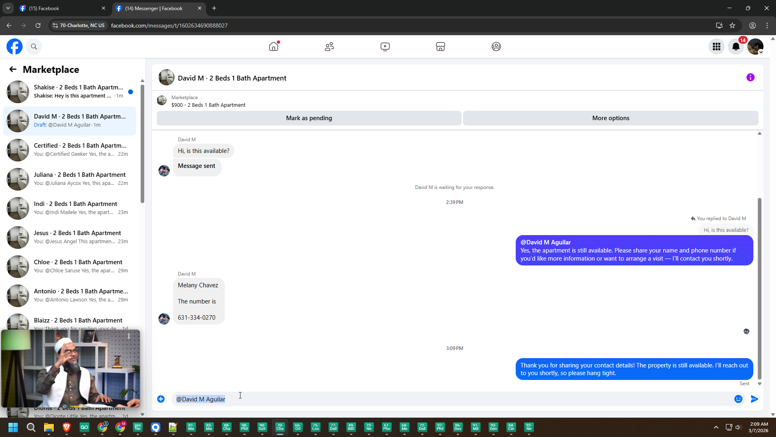The image size is (776, 437).
Task: Open the Watch video icon
Action: click(x=385, y=47)
